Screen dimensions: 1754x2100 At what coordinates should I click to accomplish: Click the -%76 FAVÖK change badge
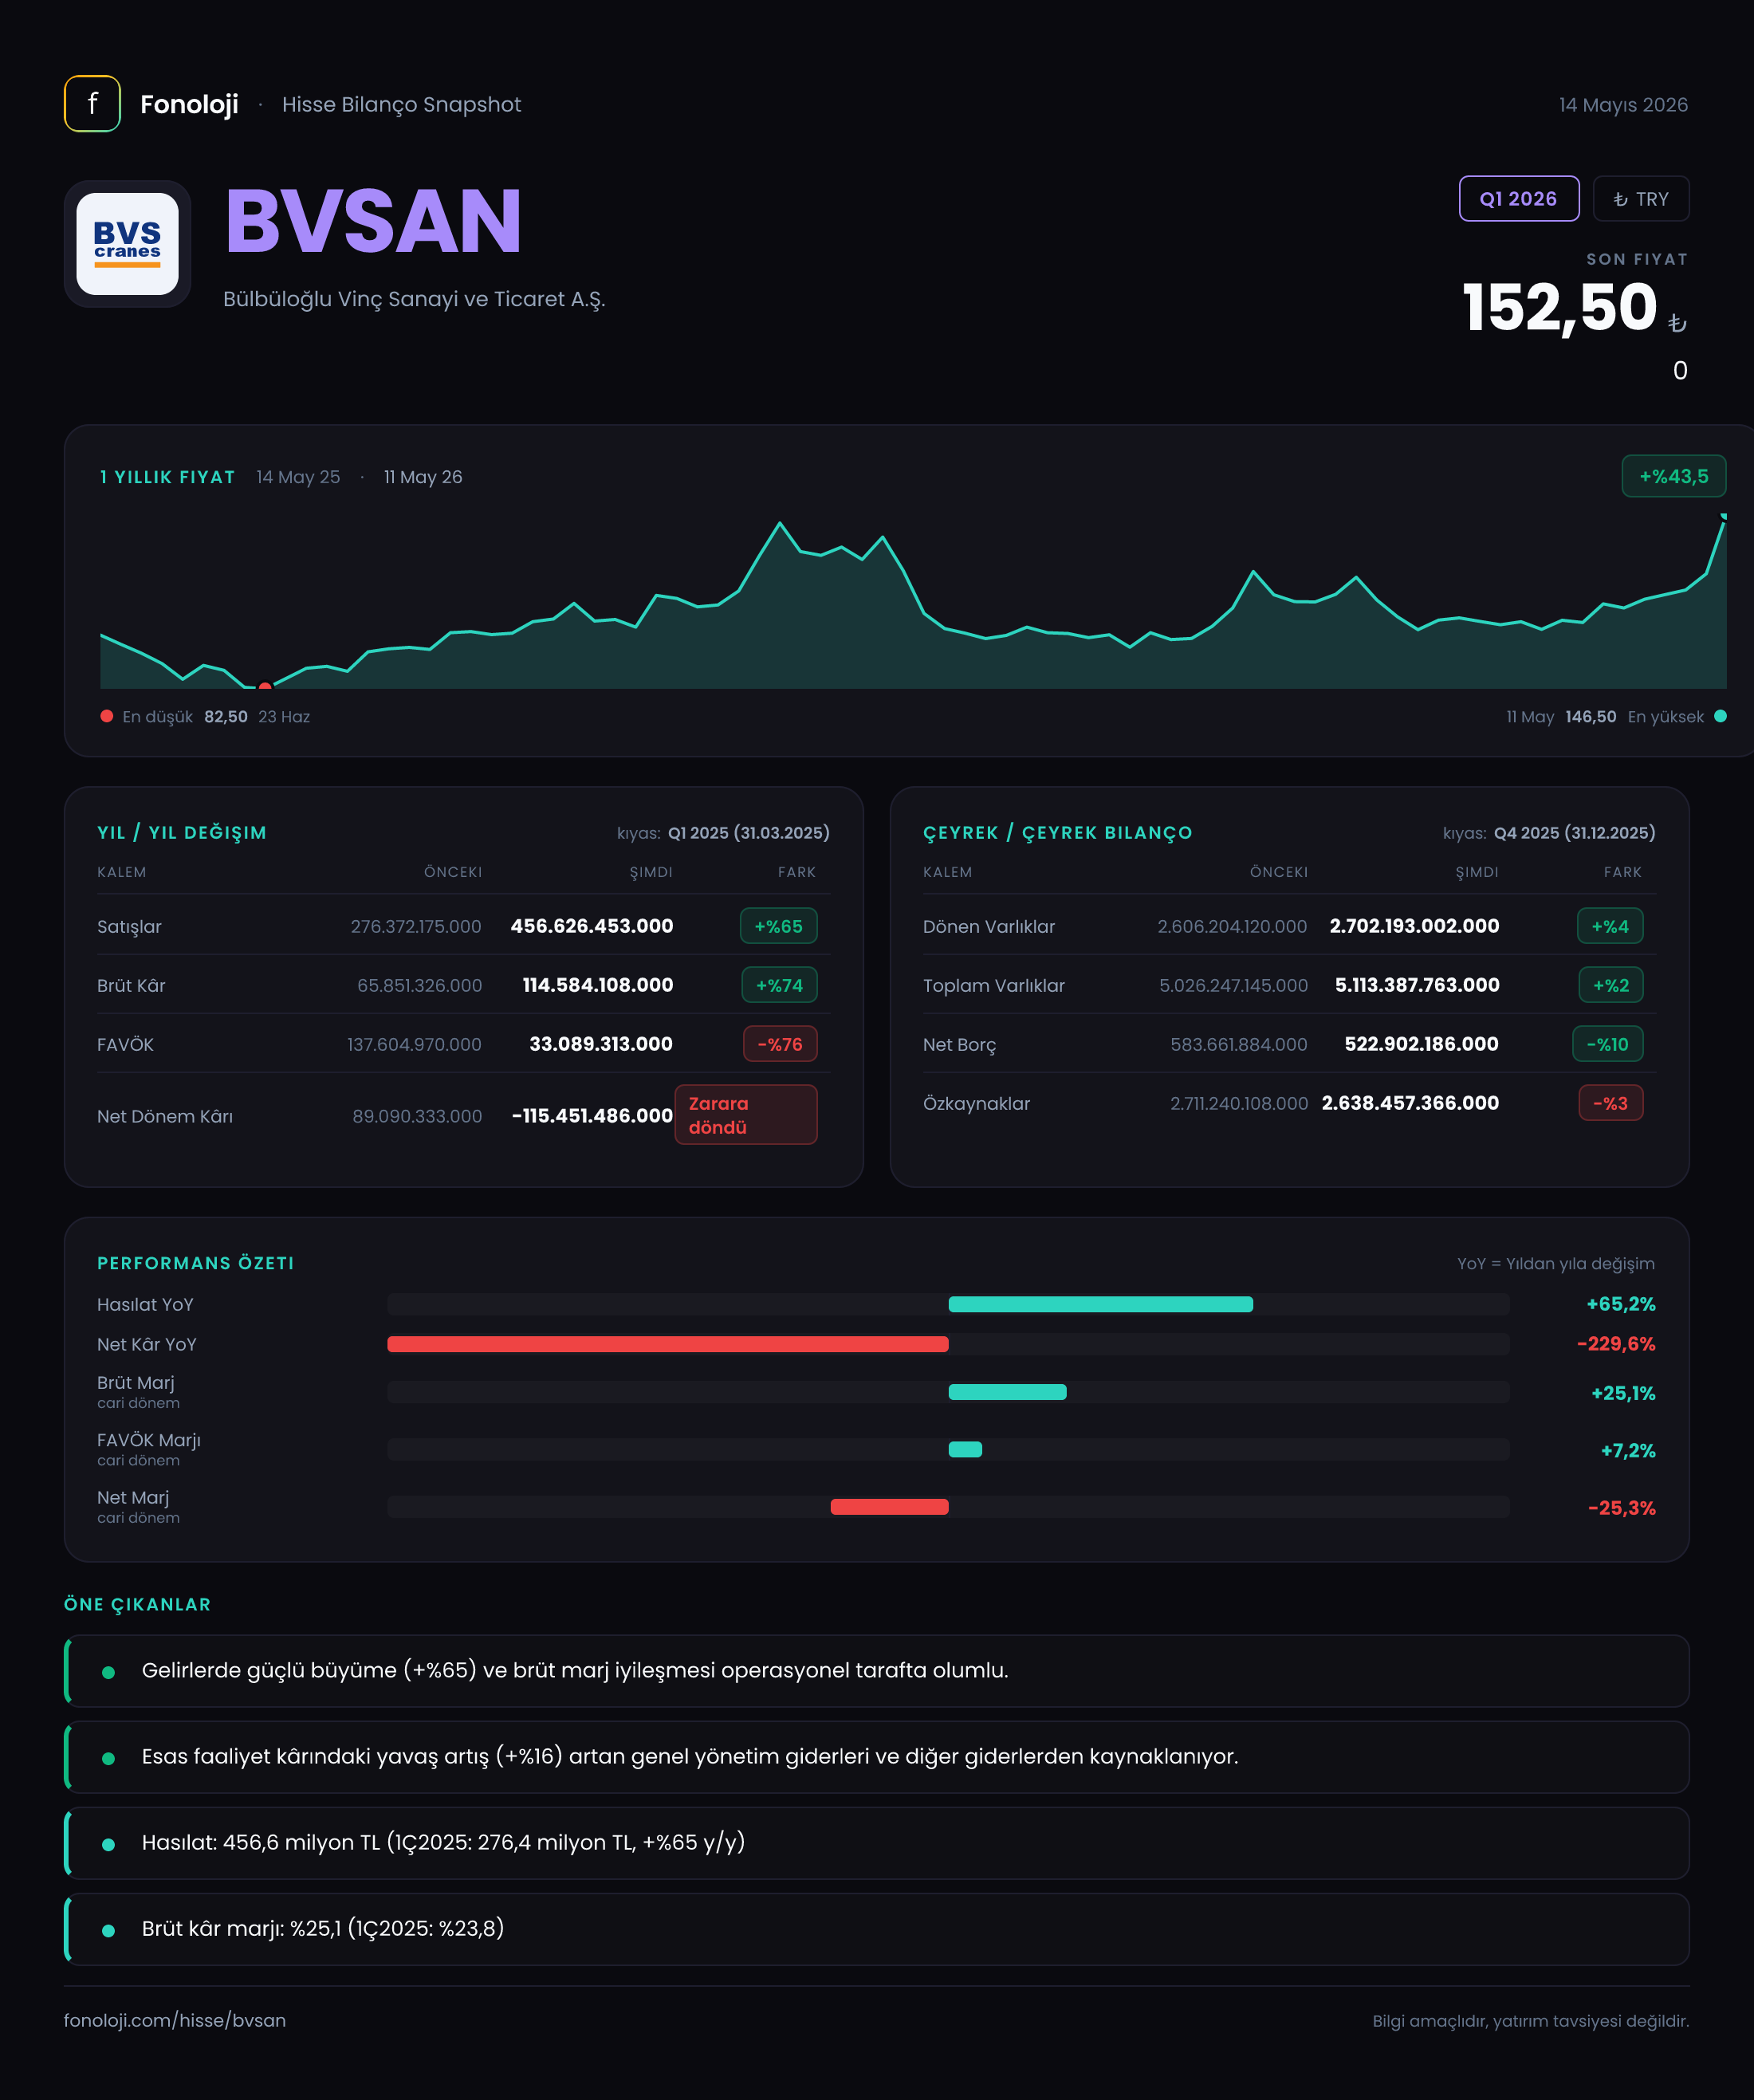click(x=780, y=1044)
